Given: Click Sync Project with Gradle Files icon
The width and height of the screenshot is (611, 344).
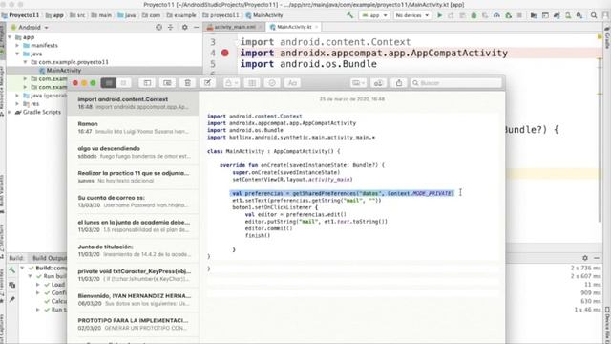Looking at the screenshot, I should [x=557, y=15].
